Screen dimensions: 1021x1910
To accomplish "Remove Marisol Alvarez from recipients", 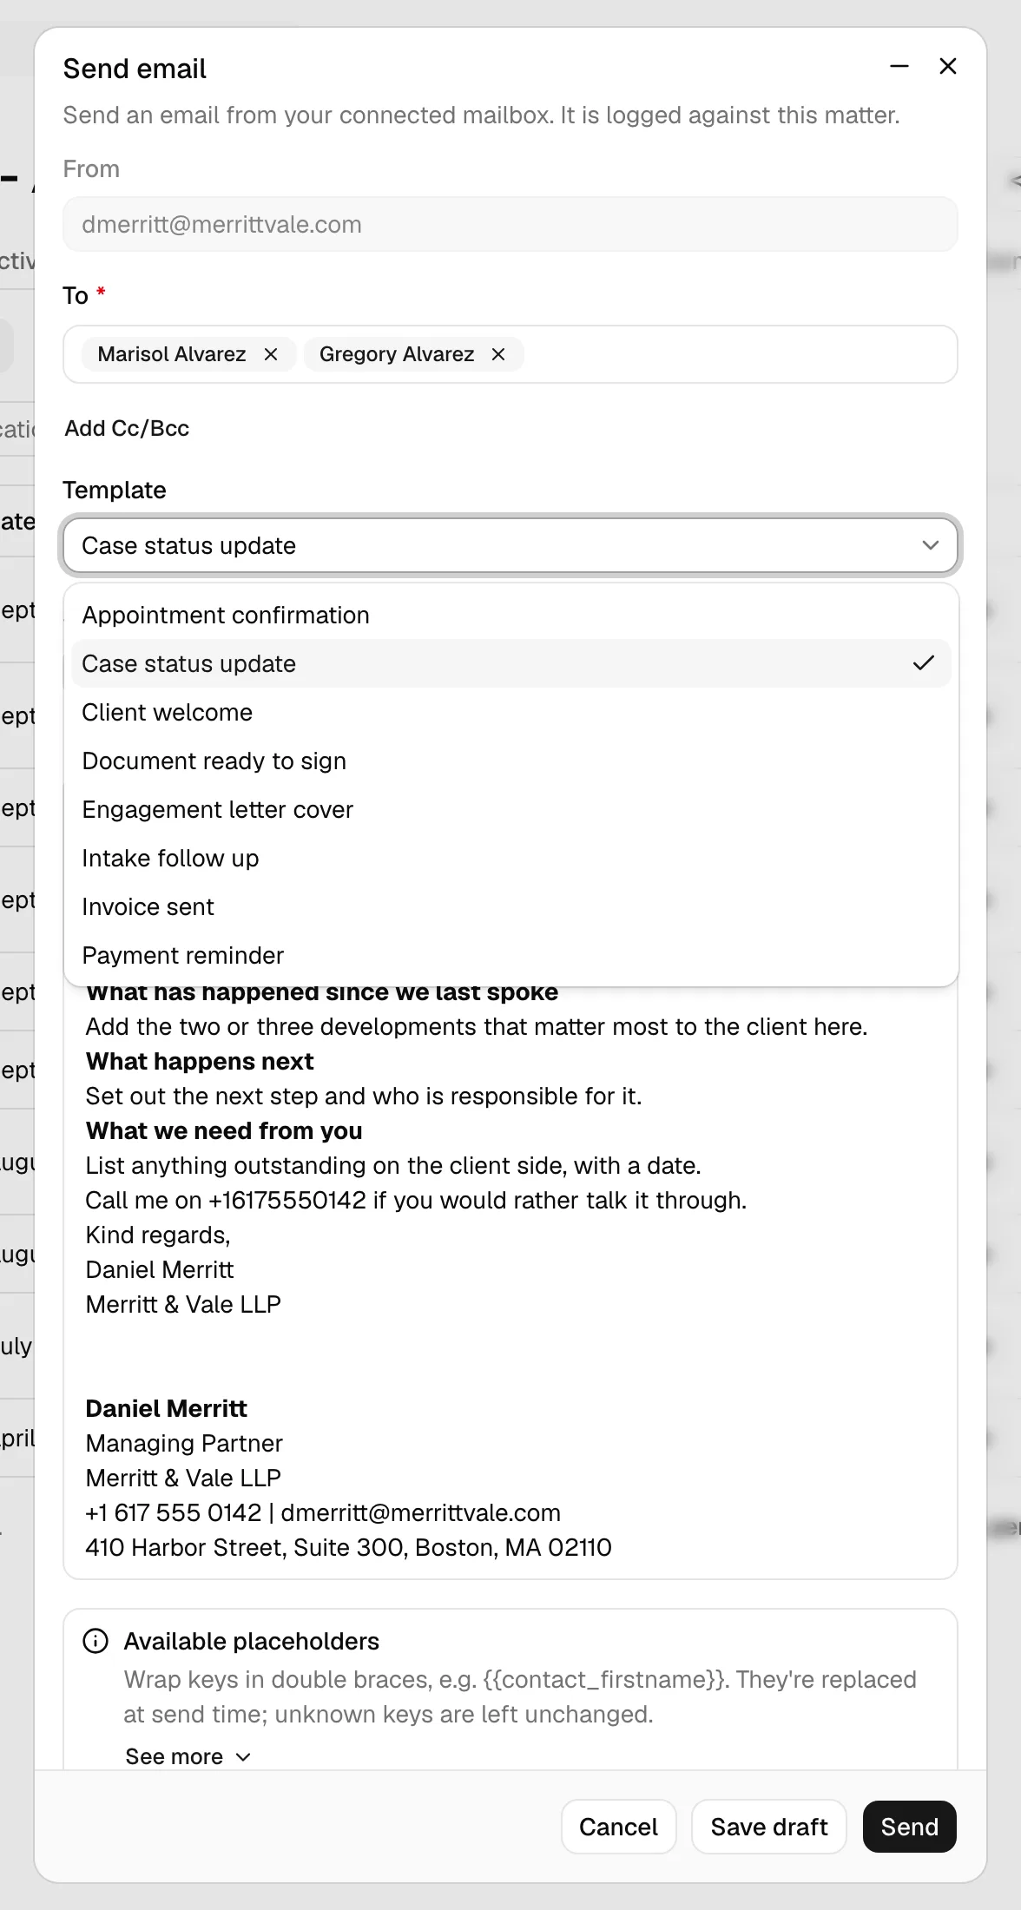I will (x=271, y=354).
